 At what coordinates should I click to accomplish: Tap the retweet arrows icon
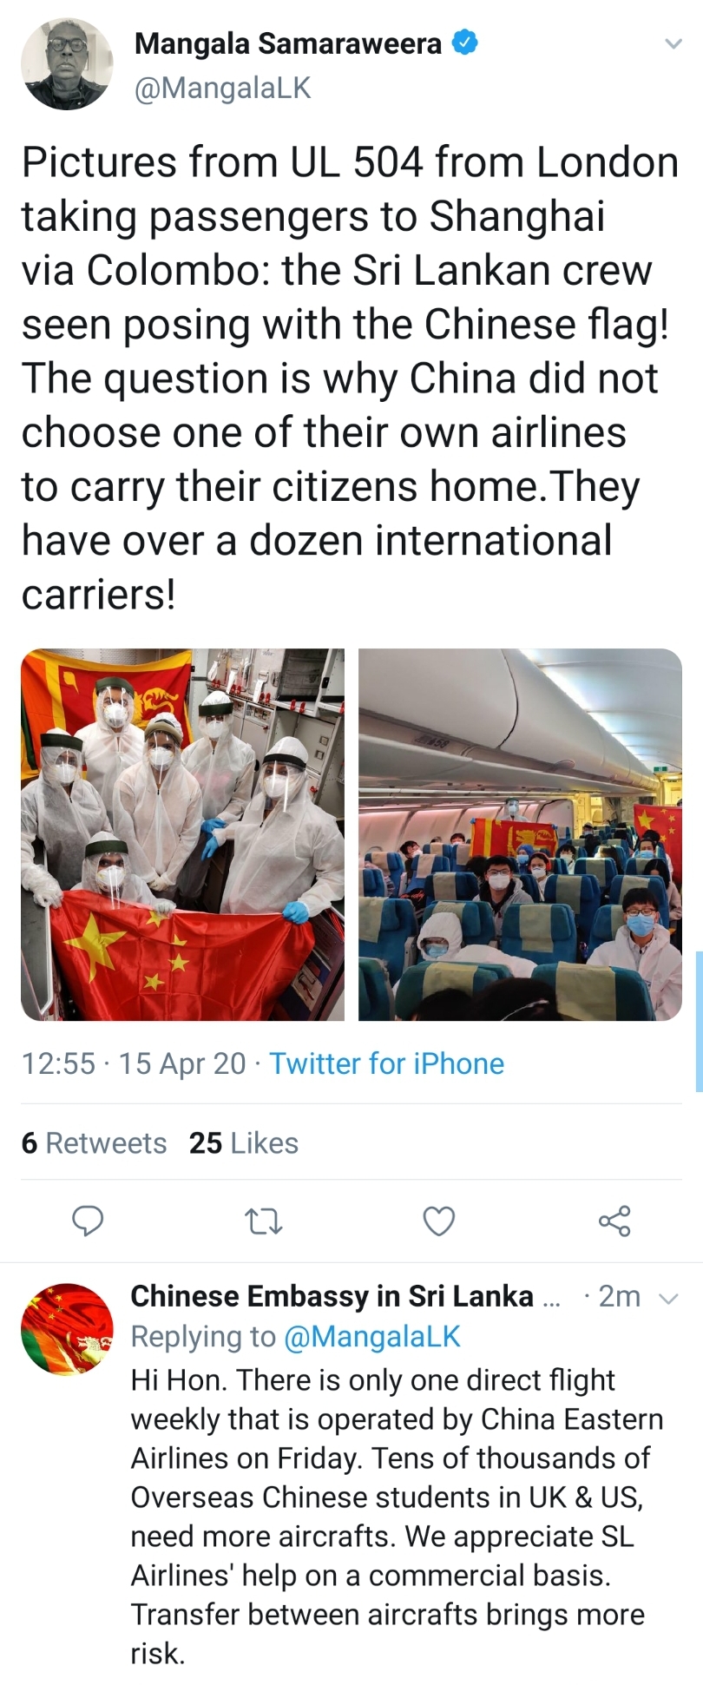264,1221
